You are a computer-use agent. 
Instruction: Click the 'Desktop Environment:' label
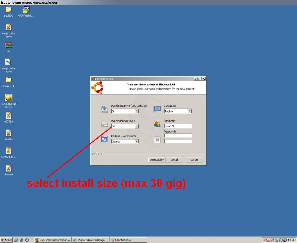point(123,136)
